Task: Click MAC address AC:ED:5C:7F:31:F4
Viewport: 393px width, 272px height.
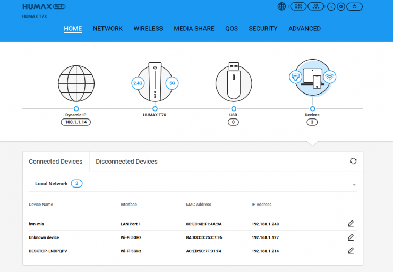Action: point(203,251)
